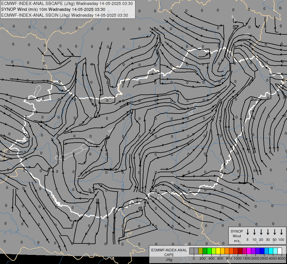The image size is (287, 264).
Task: Select the bright green CAPE swatch
Action: (x=209, y=251)
